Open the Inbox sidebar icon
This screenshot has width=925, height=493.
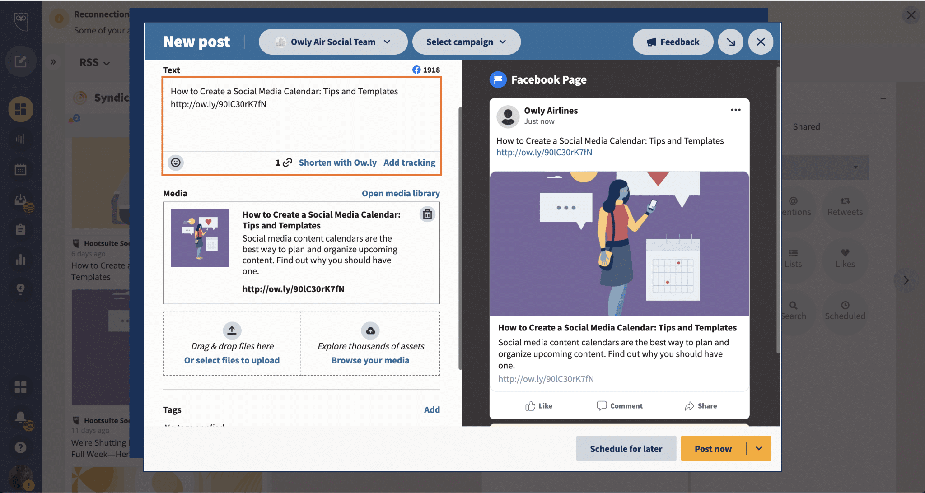[21, 200]
